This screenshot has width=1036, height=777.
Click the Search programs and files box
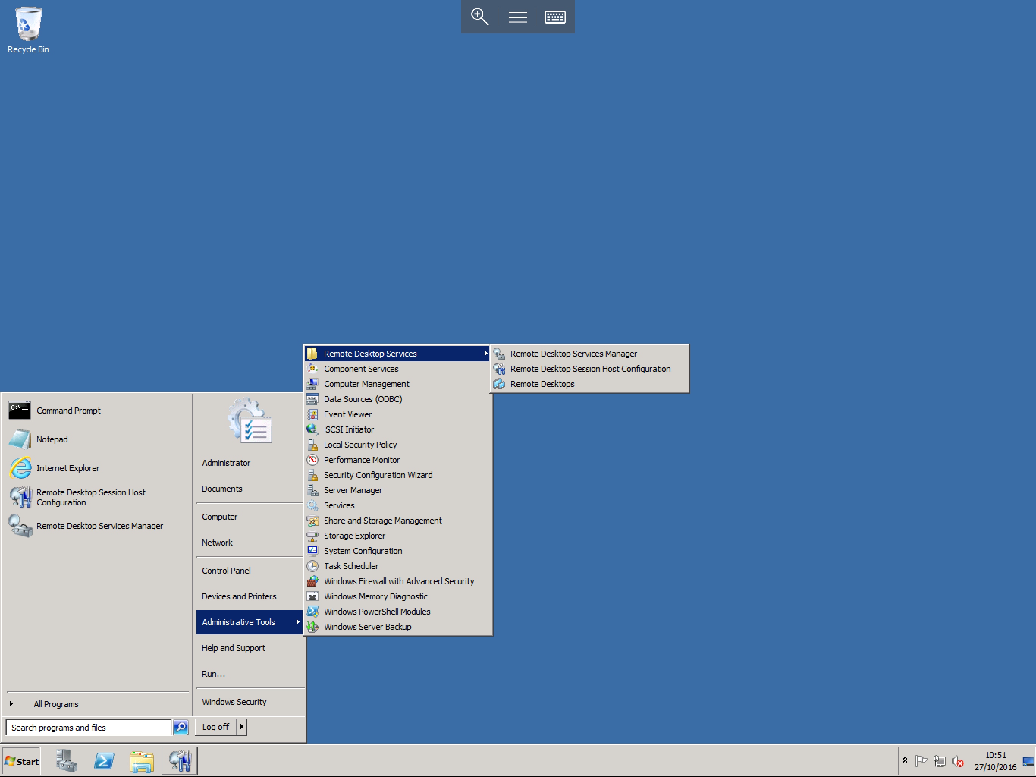89,727
